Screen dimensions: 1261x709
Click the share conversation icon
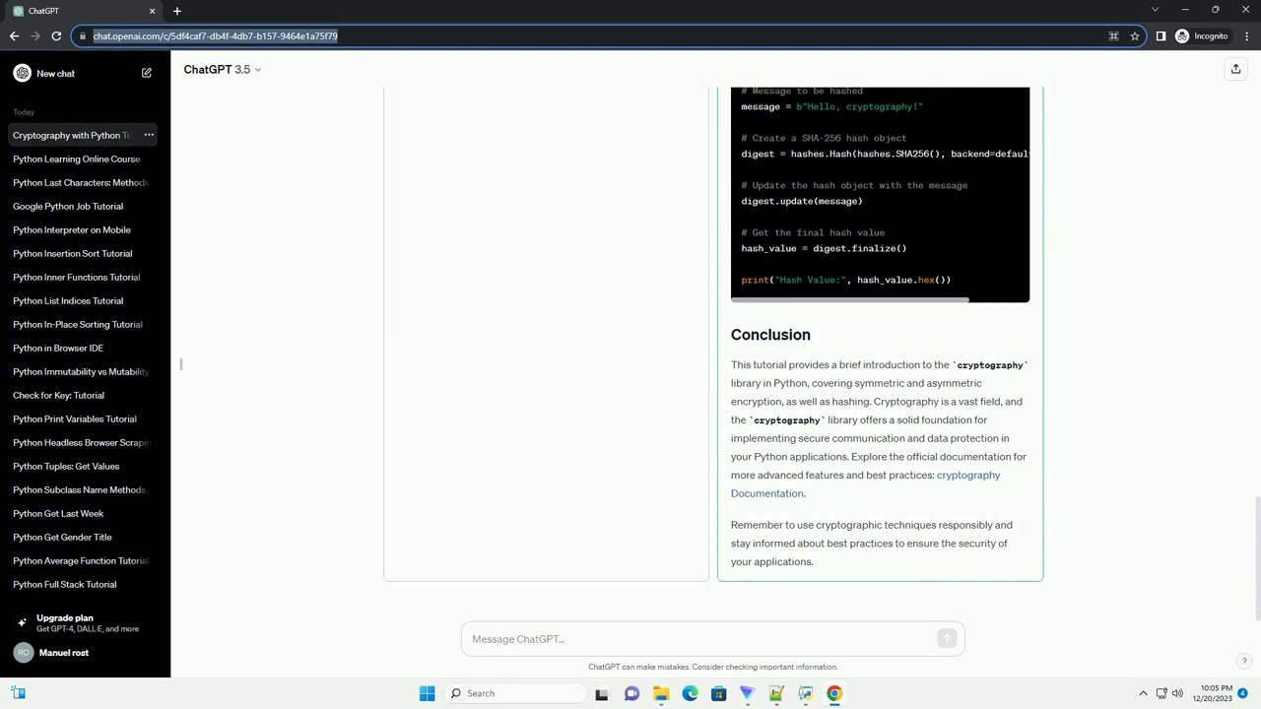pos(1235,69)
